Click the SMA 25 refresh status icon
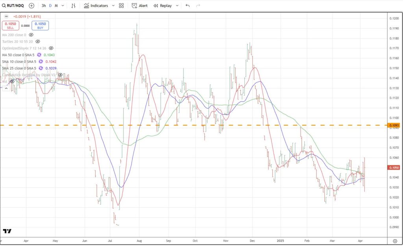This screenshot has height=246, width=403. click(40, 68)
